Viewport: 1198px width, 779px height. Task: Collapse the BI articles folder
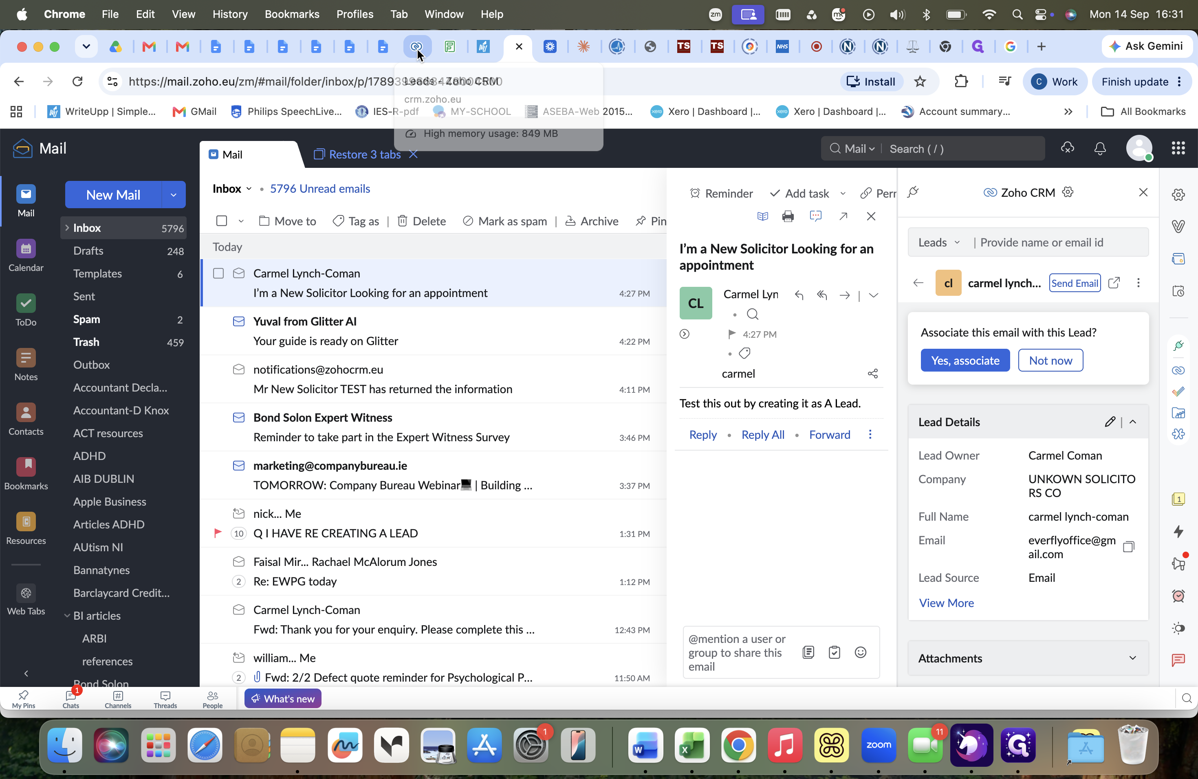click(66, 616)
